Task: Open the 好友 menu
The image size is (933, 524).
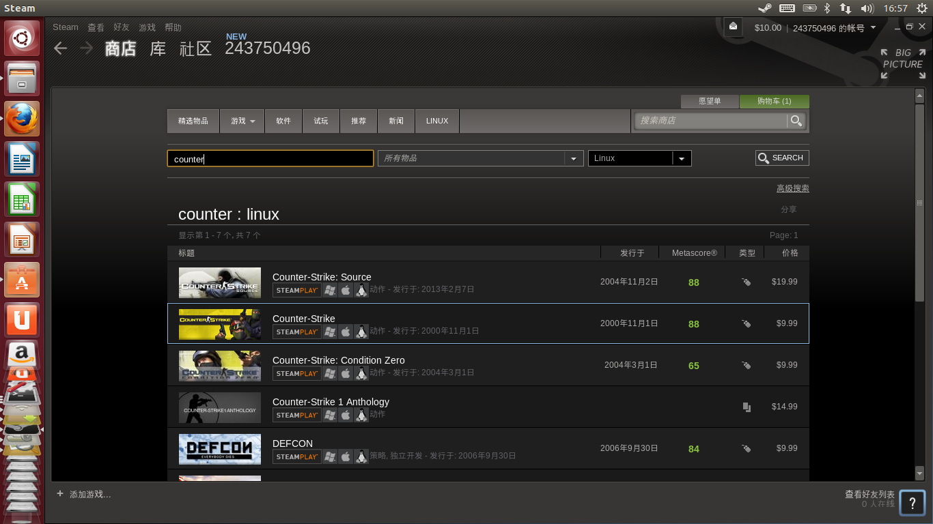Action: (122, 27)
